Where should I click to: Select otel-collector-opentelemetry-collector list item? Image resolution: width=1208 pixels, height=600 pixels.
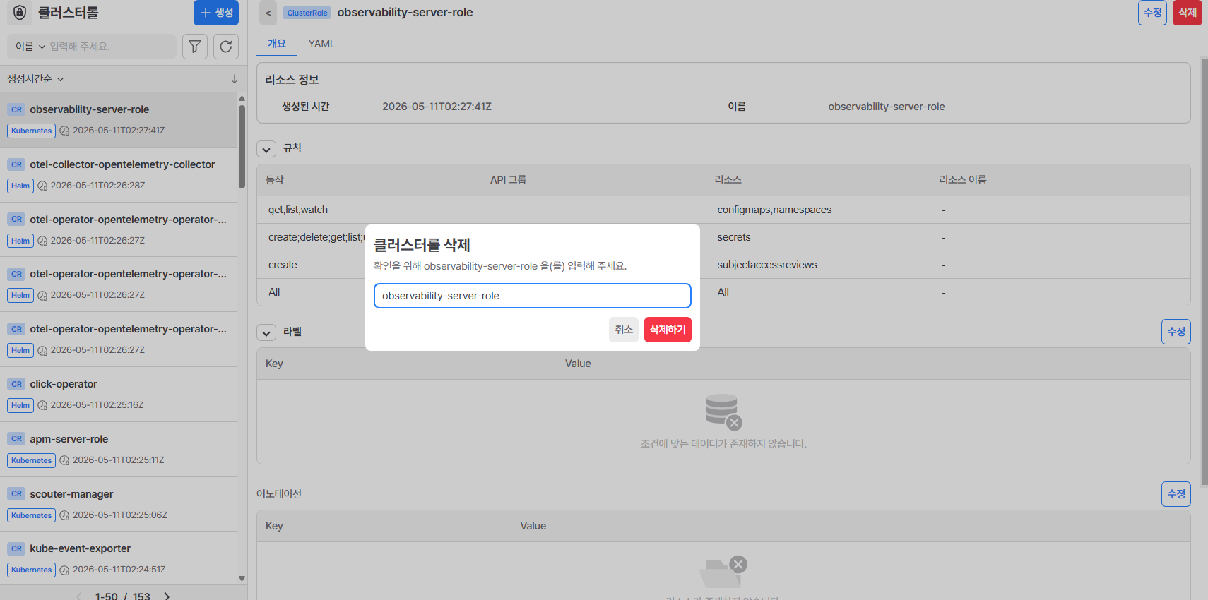coord(119,174)
